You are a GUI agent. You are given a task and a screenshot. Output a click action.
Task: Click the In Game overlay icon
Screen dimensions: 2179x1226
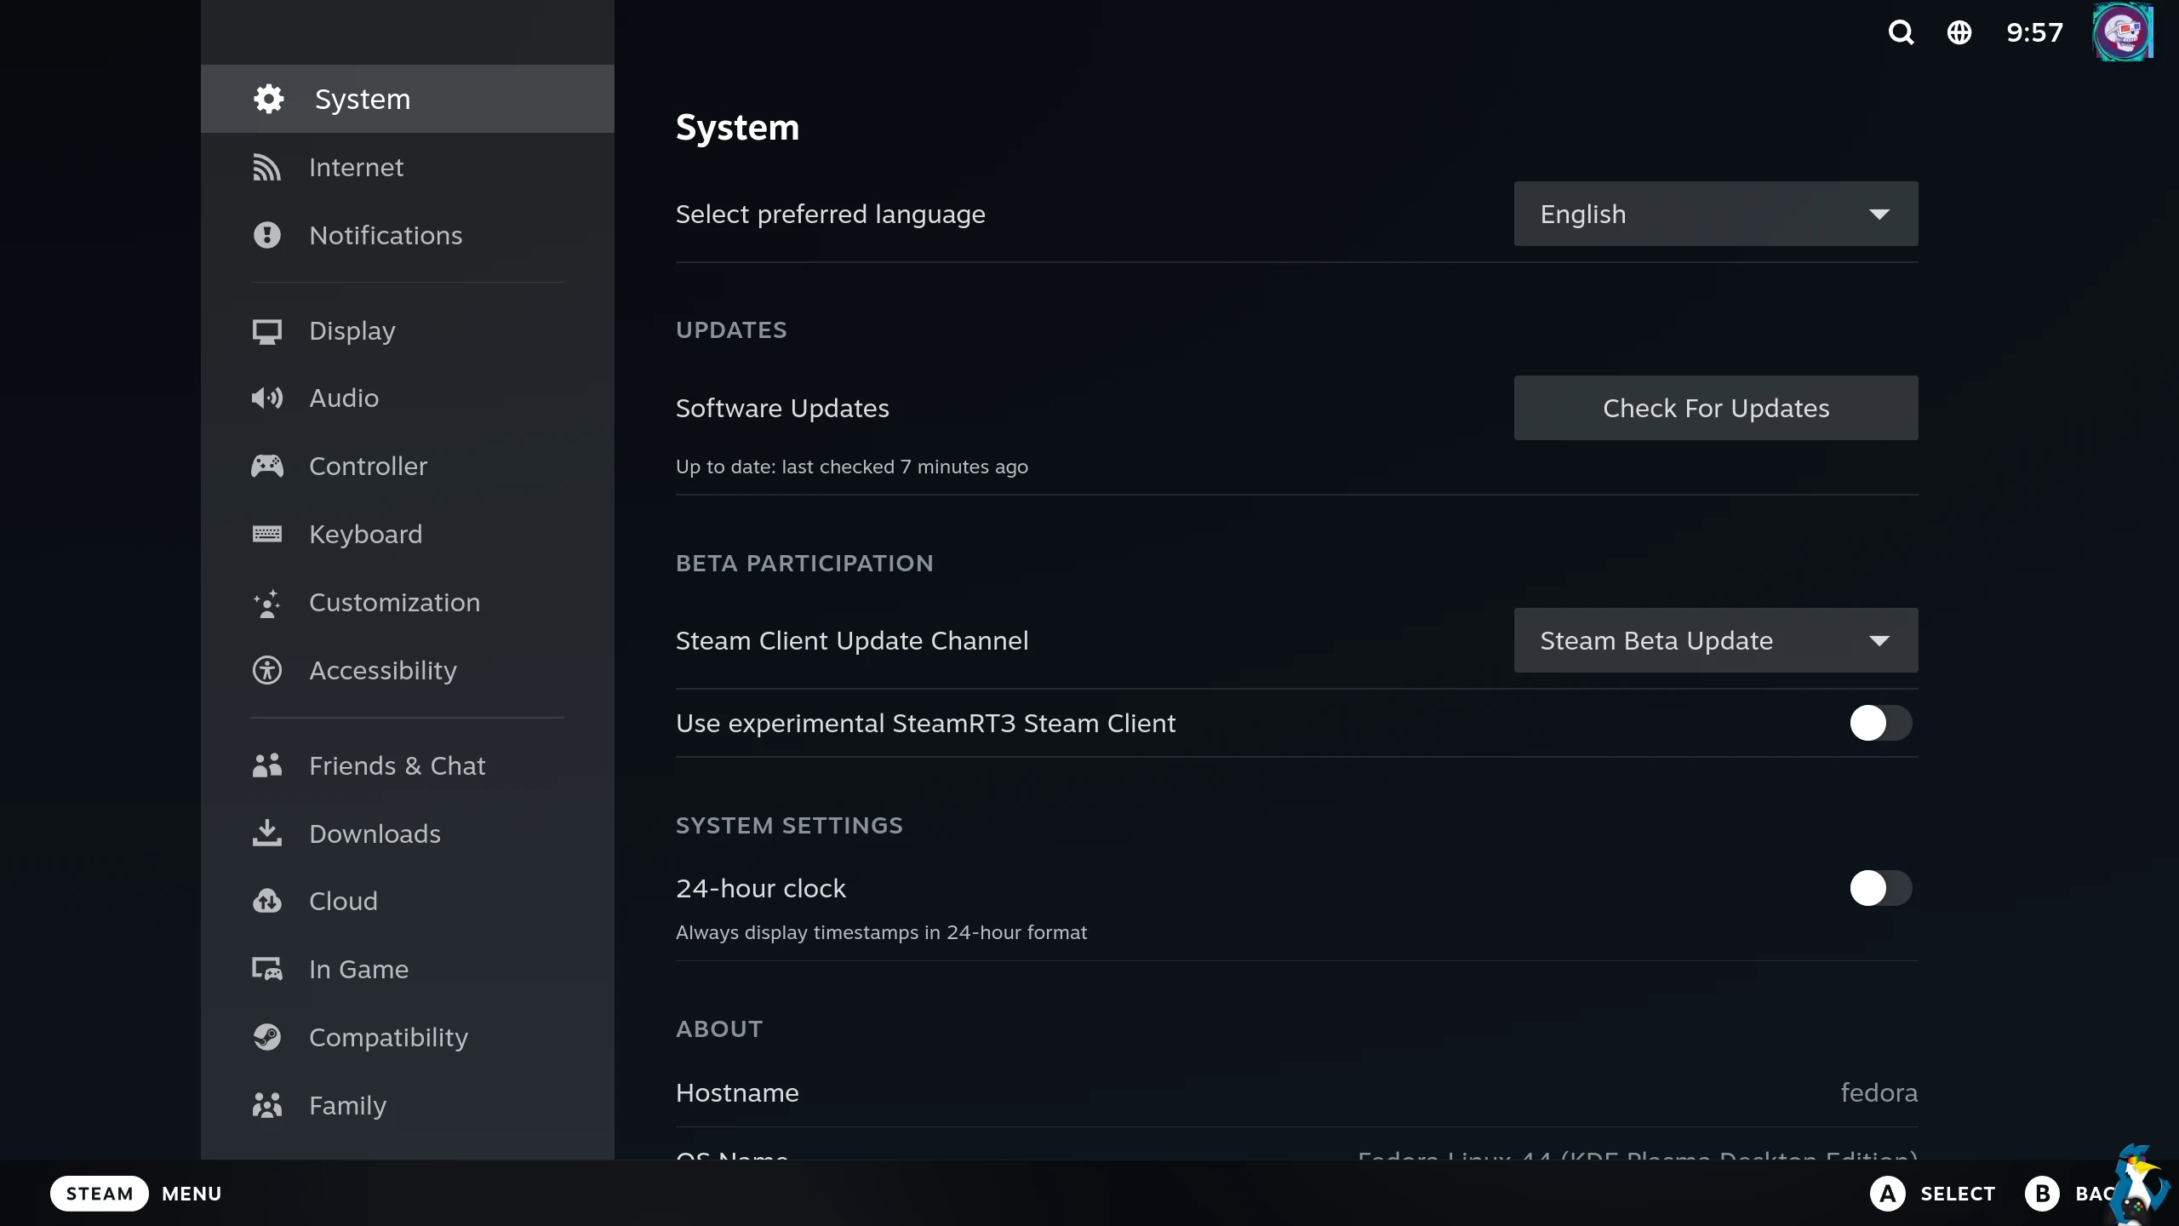267,969
